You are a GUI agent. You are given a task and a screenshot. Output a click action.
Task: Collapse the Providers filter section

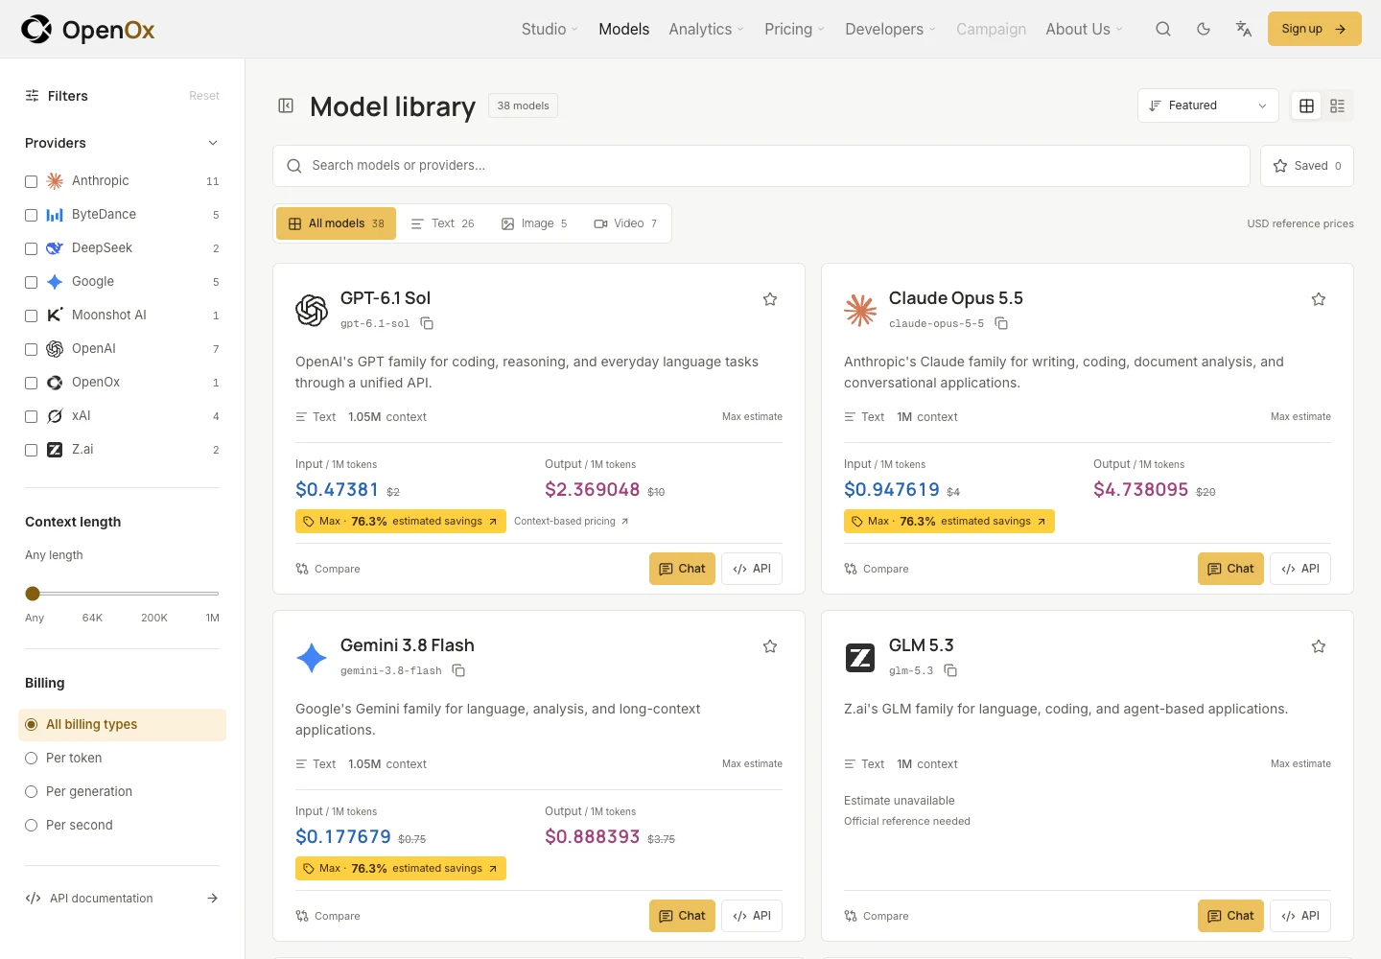212,143
